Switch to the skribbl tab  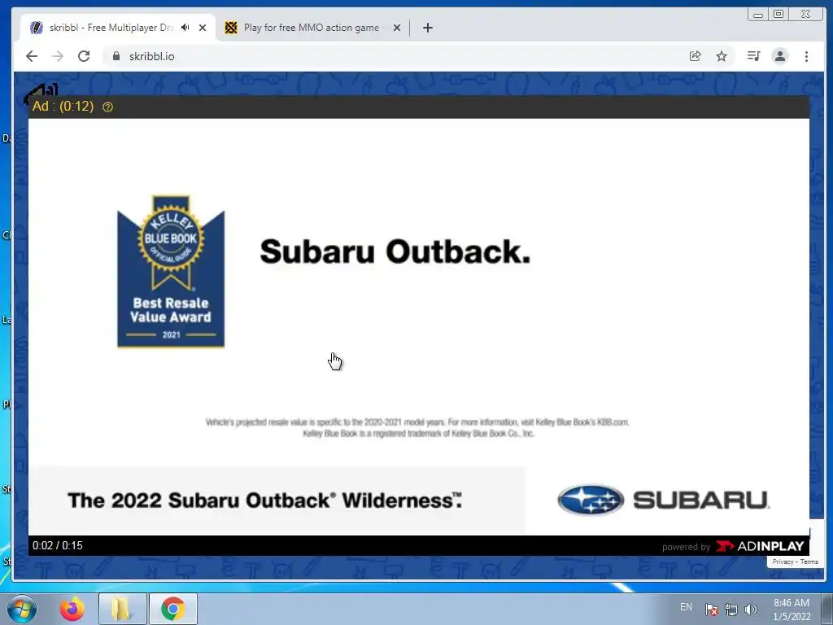pyautogui.click(x=111, y=28)
